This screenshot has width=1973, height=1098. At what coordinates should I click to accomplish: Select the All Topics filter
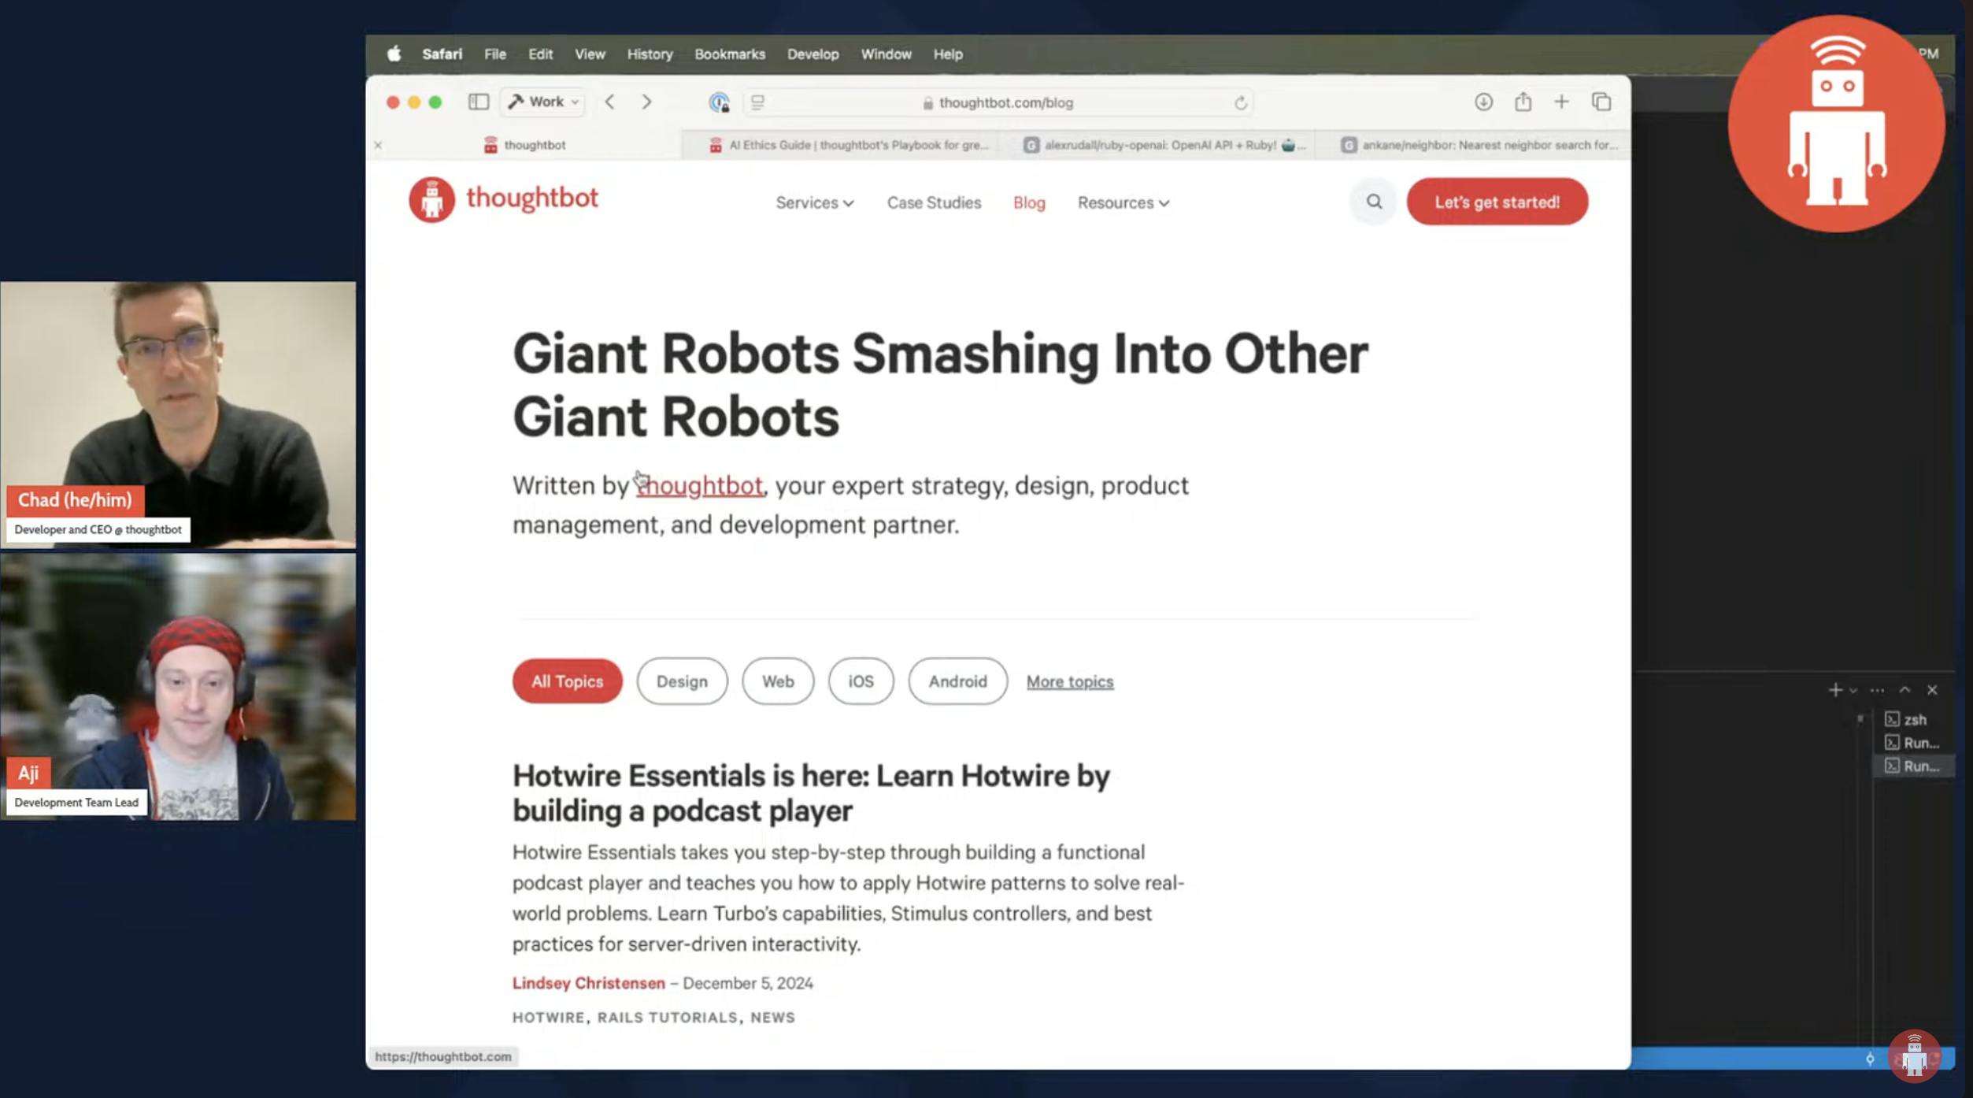(x=567, y=681)
